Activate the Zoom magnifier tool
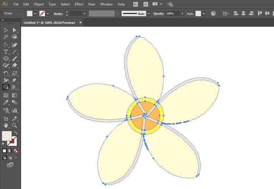 pos(14,125)
